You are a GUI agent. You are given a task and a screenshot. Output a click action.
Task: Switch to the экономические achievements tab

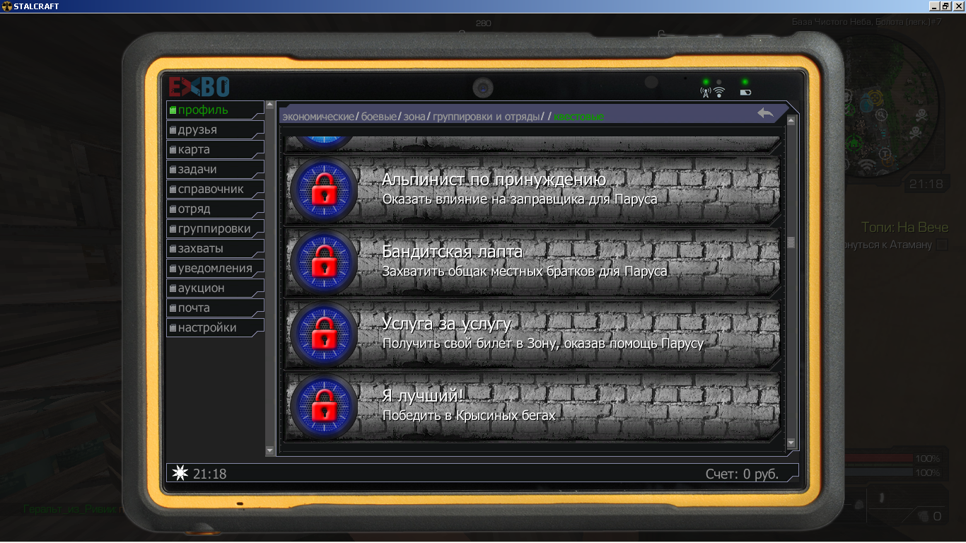(x=318, y=116)
